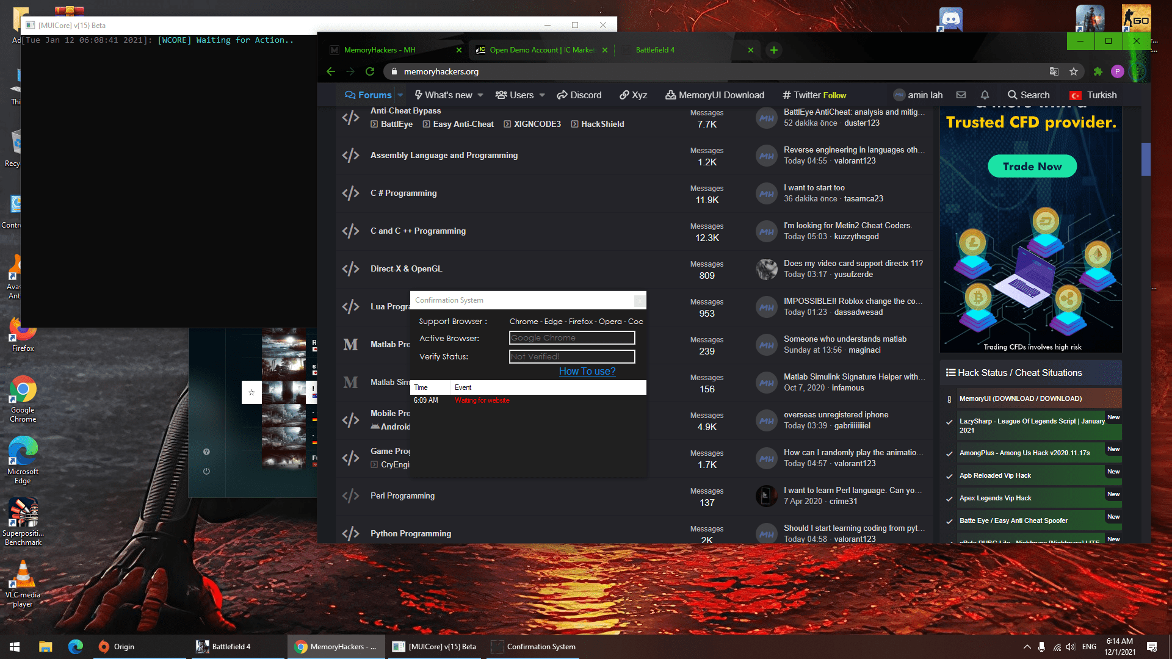This screenshot has width=1172, height=659.
Task: Reload the memoryhackers.org page
Action: (370, 71)
